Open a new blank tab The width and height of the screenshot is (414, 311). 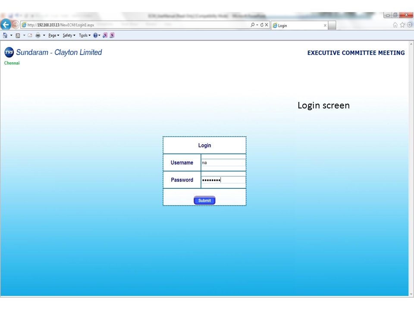(332, 25)
